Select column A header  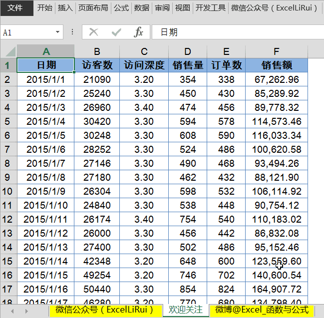tap(45, 51)
